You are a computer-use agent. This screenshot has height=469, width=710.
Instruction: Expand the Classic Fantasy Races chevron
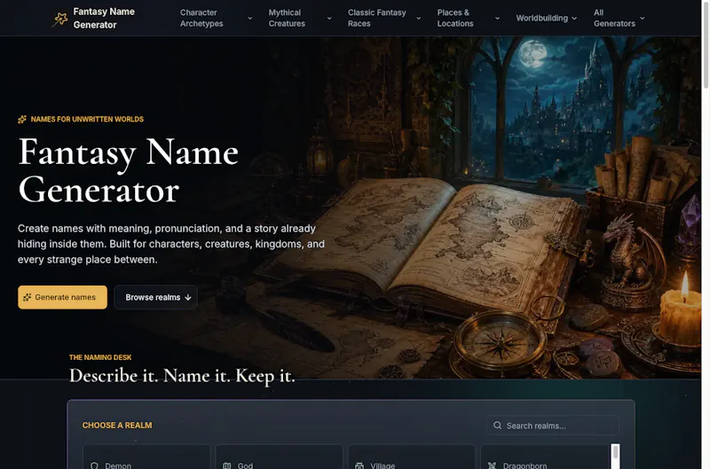pos(418,18)
